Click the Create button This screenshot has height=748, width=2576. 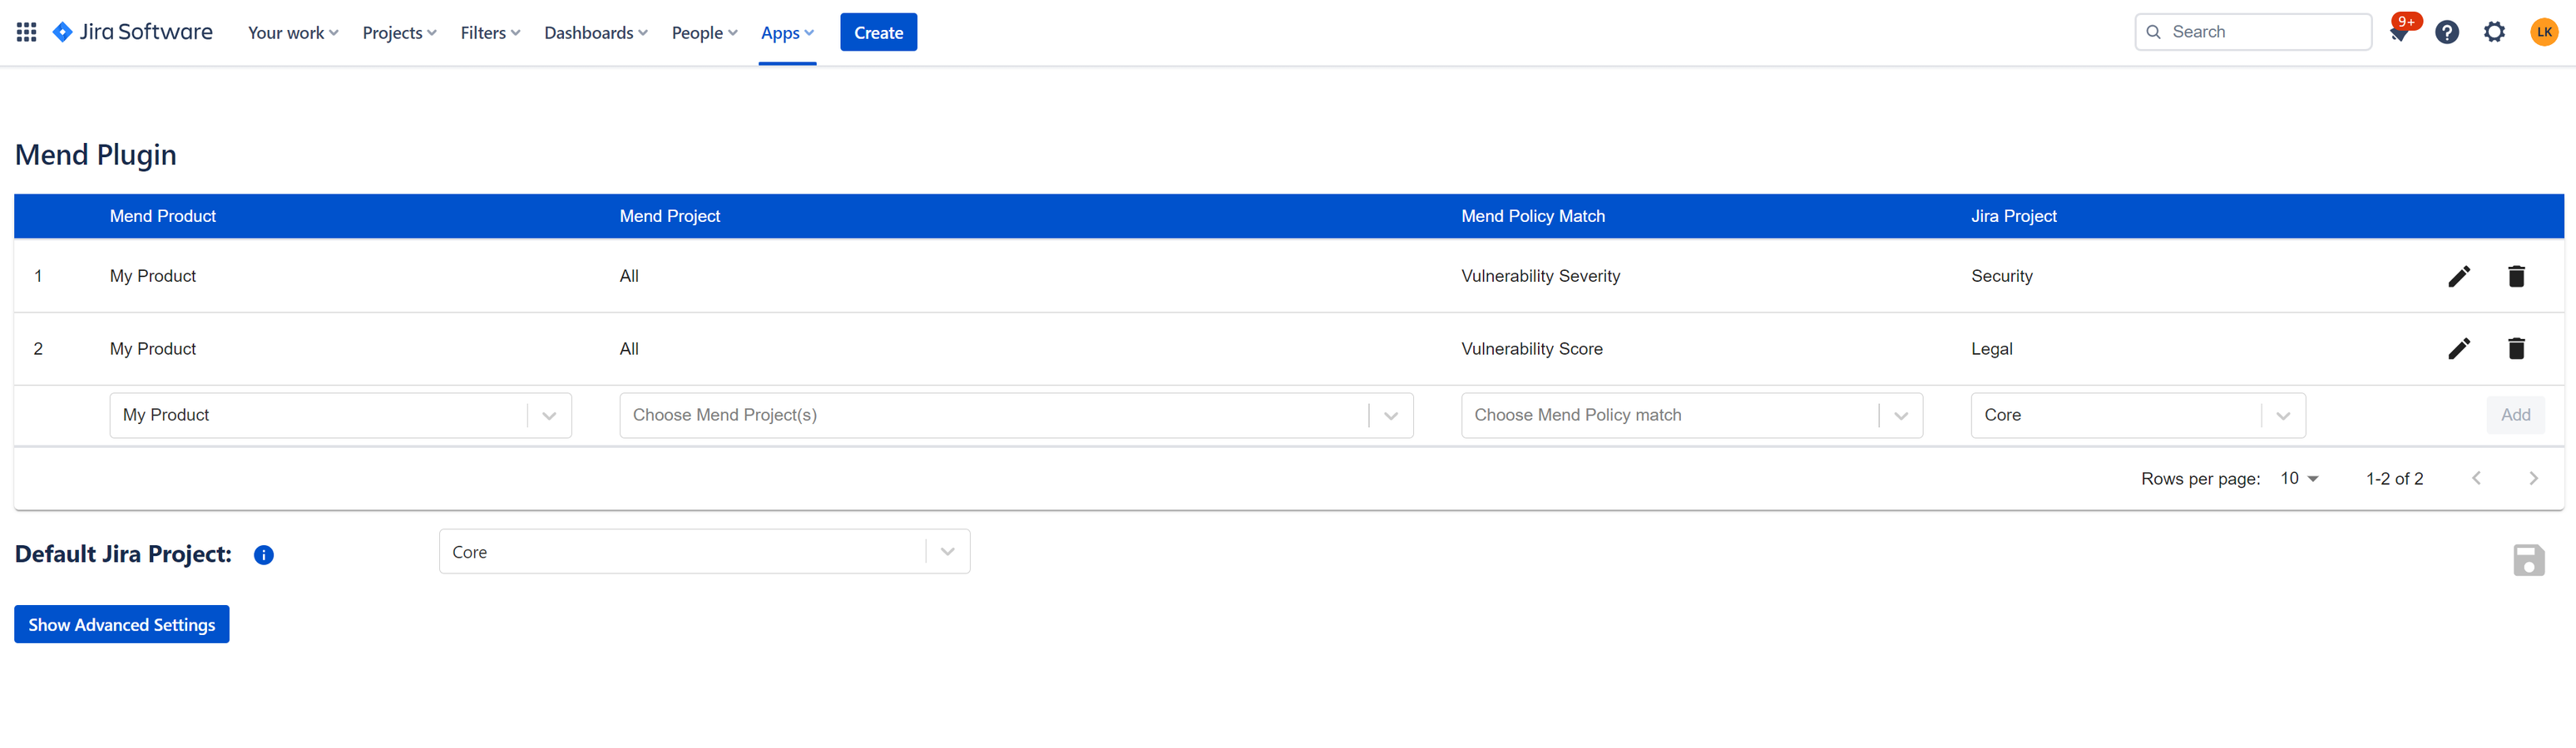pyautogui.click(x=878, y=32)
